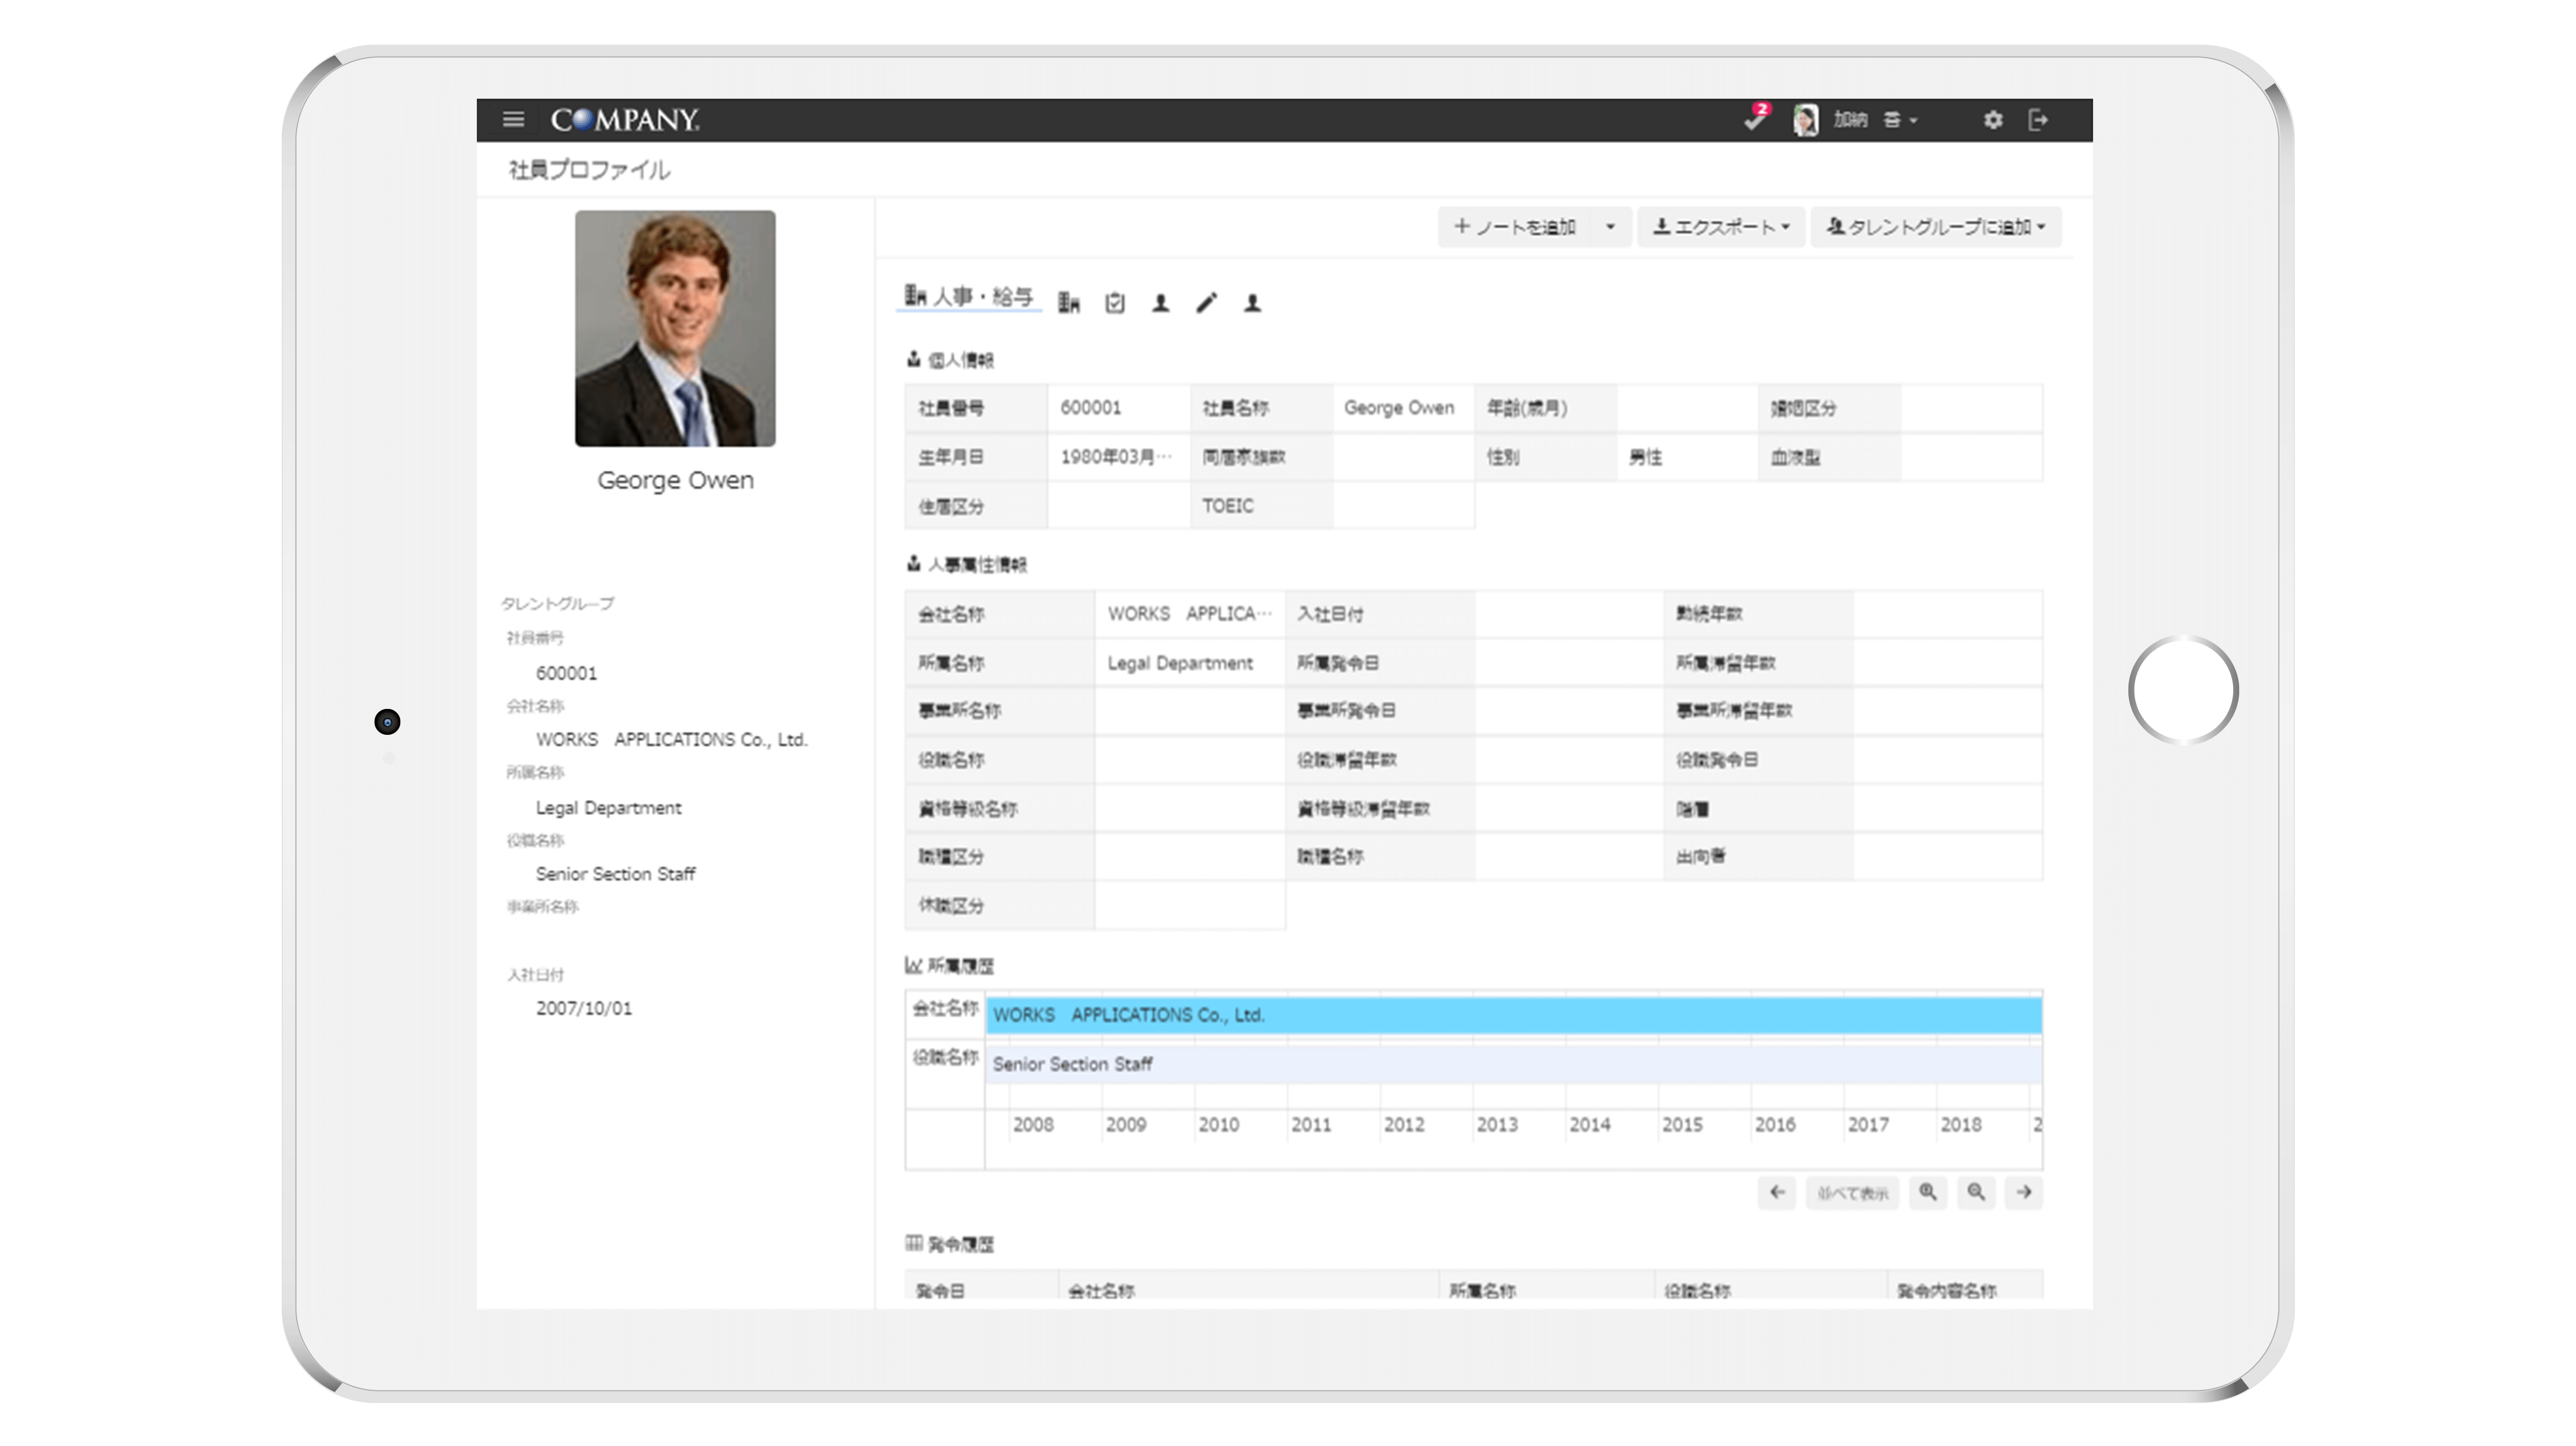
Task: Open the pencil edit icon tab
Action: (x=1206, y=303)
